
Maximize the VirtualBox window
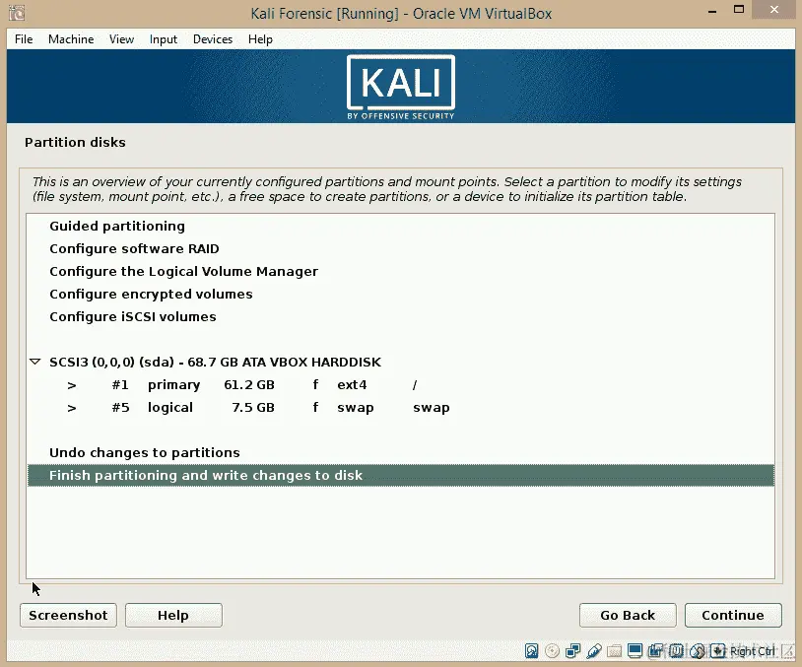click(739, 9)
